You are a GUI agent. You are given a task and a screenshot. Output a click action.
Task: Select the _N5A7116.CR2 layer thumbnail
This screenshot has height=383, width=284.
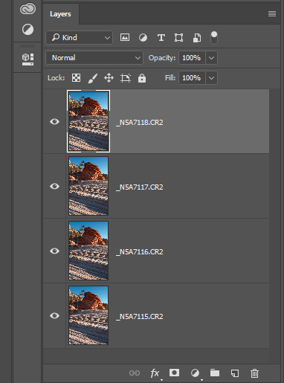88,251
